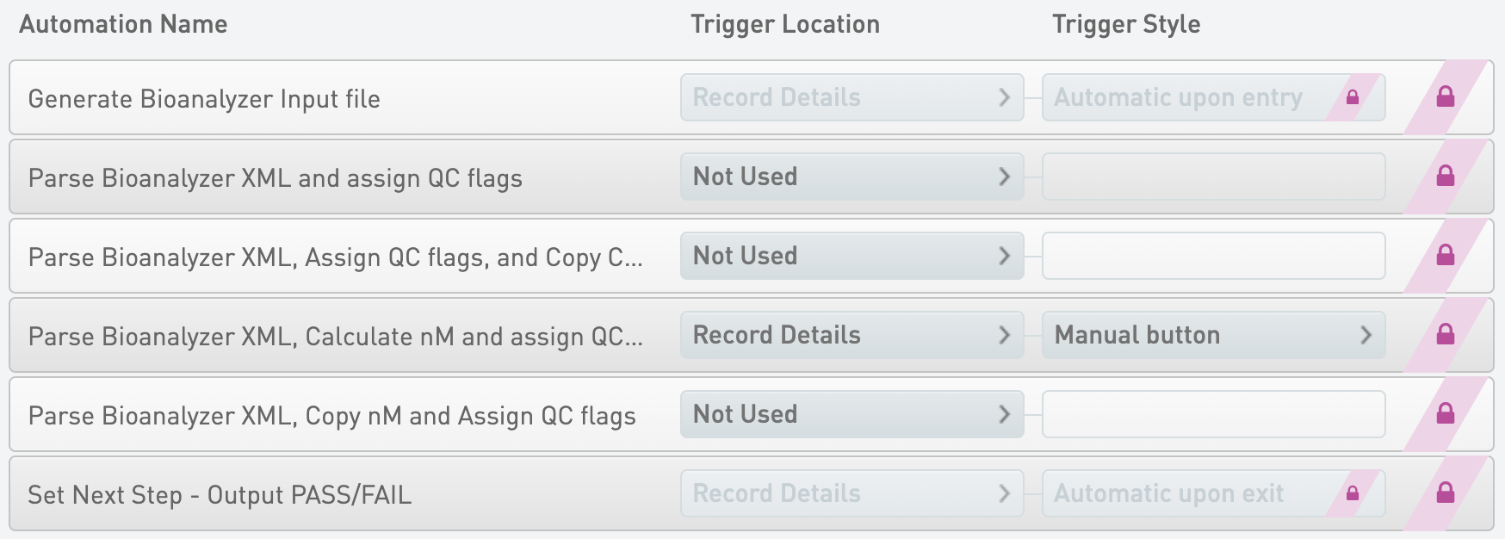The width and height of the screenshot is (1505, 539).
Task: Open Not Used dropdown for Parse XML and assign QC flags
Action: 852,177
